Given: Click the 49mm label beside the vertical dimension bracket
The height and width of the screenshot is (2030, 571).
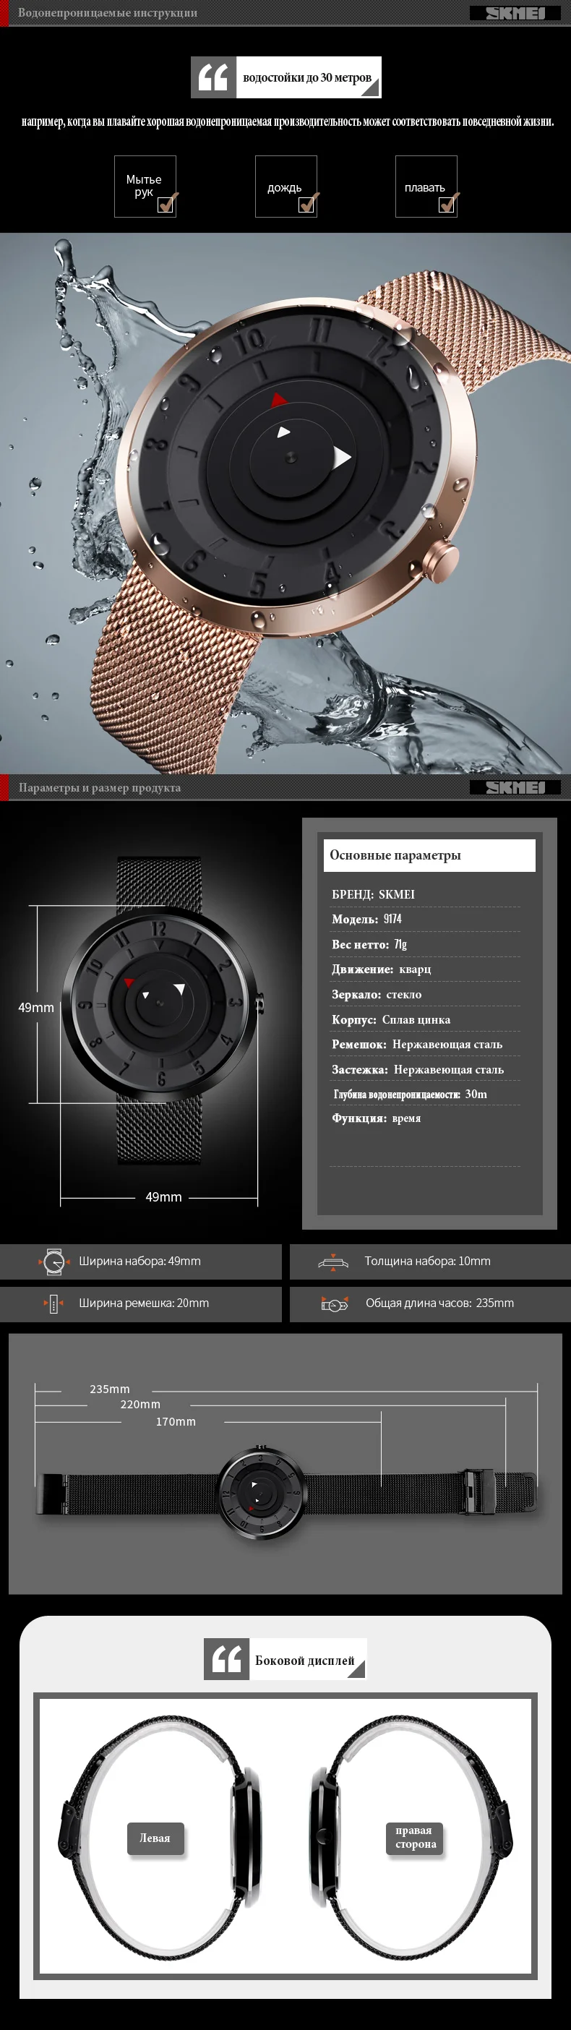Looking at the screenshot, I should coord(36,1007).
